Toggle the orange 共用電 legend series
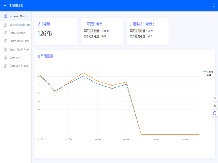This screenshot has height=163, width=218. pos(207,75)
